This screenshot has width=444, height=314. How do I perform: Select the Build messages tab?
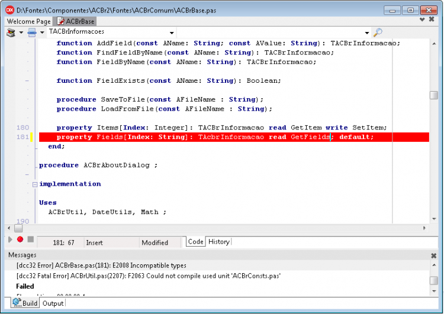coord(25,303)
